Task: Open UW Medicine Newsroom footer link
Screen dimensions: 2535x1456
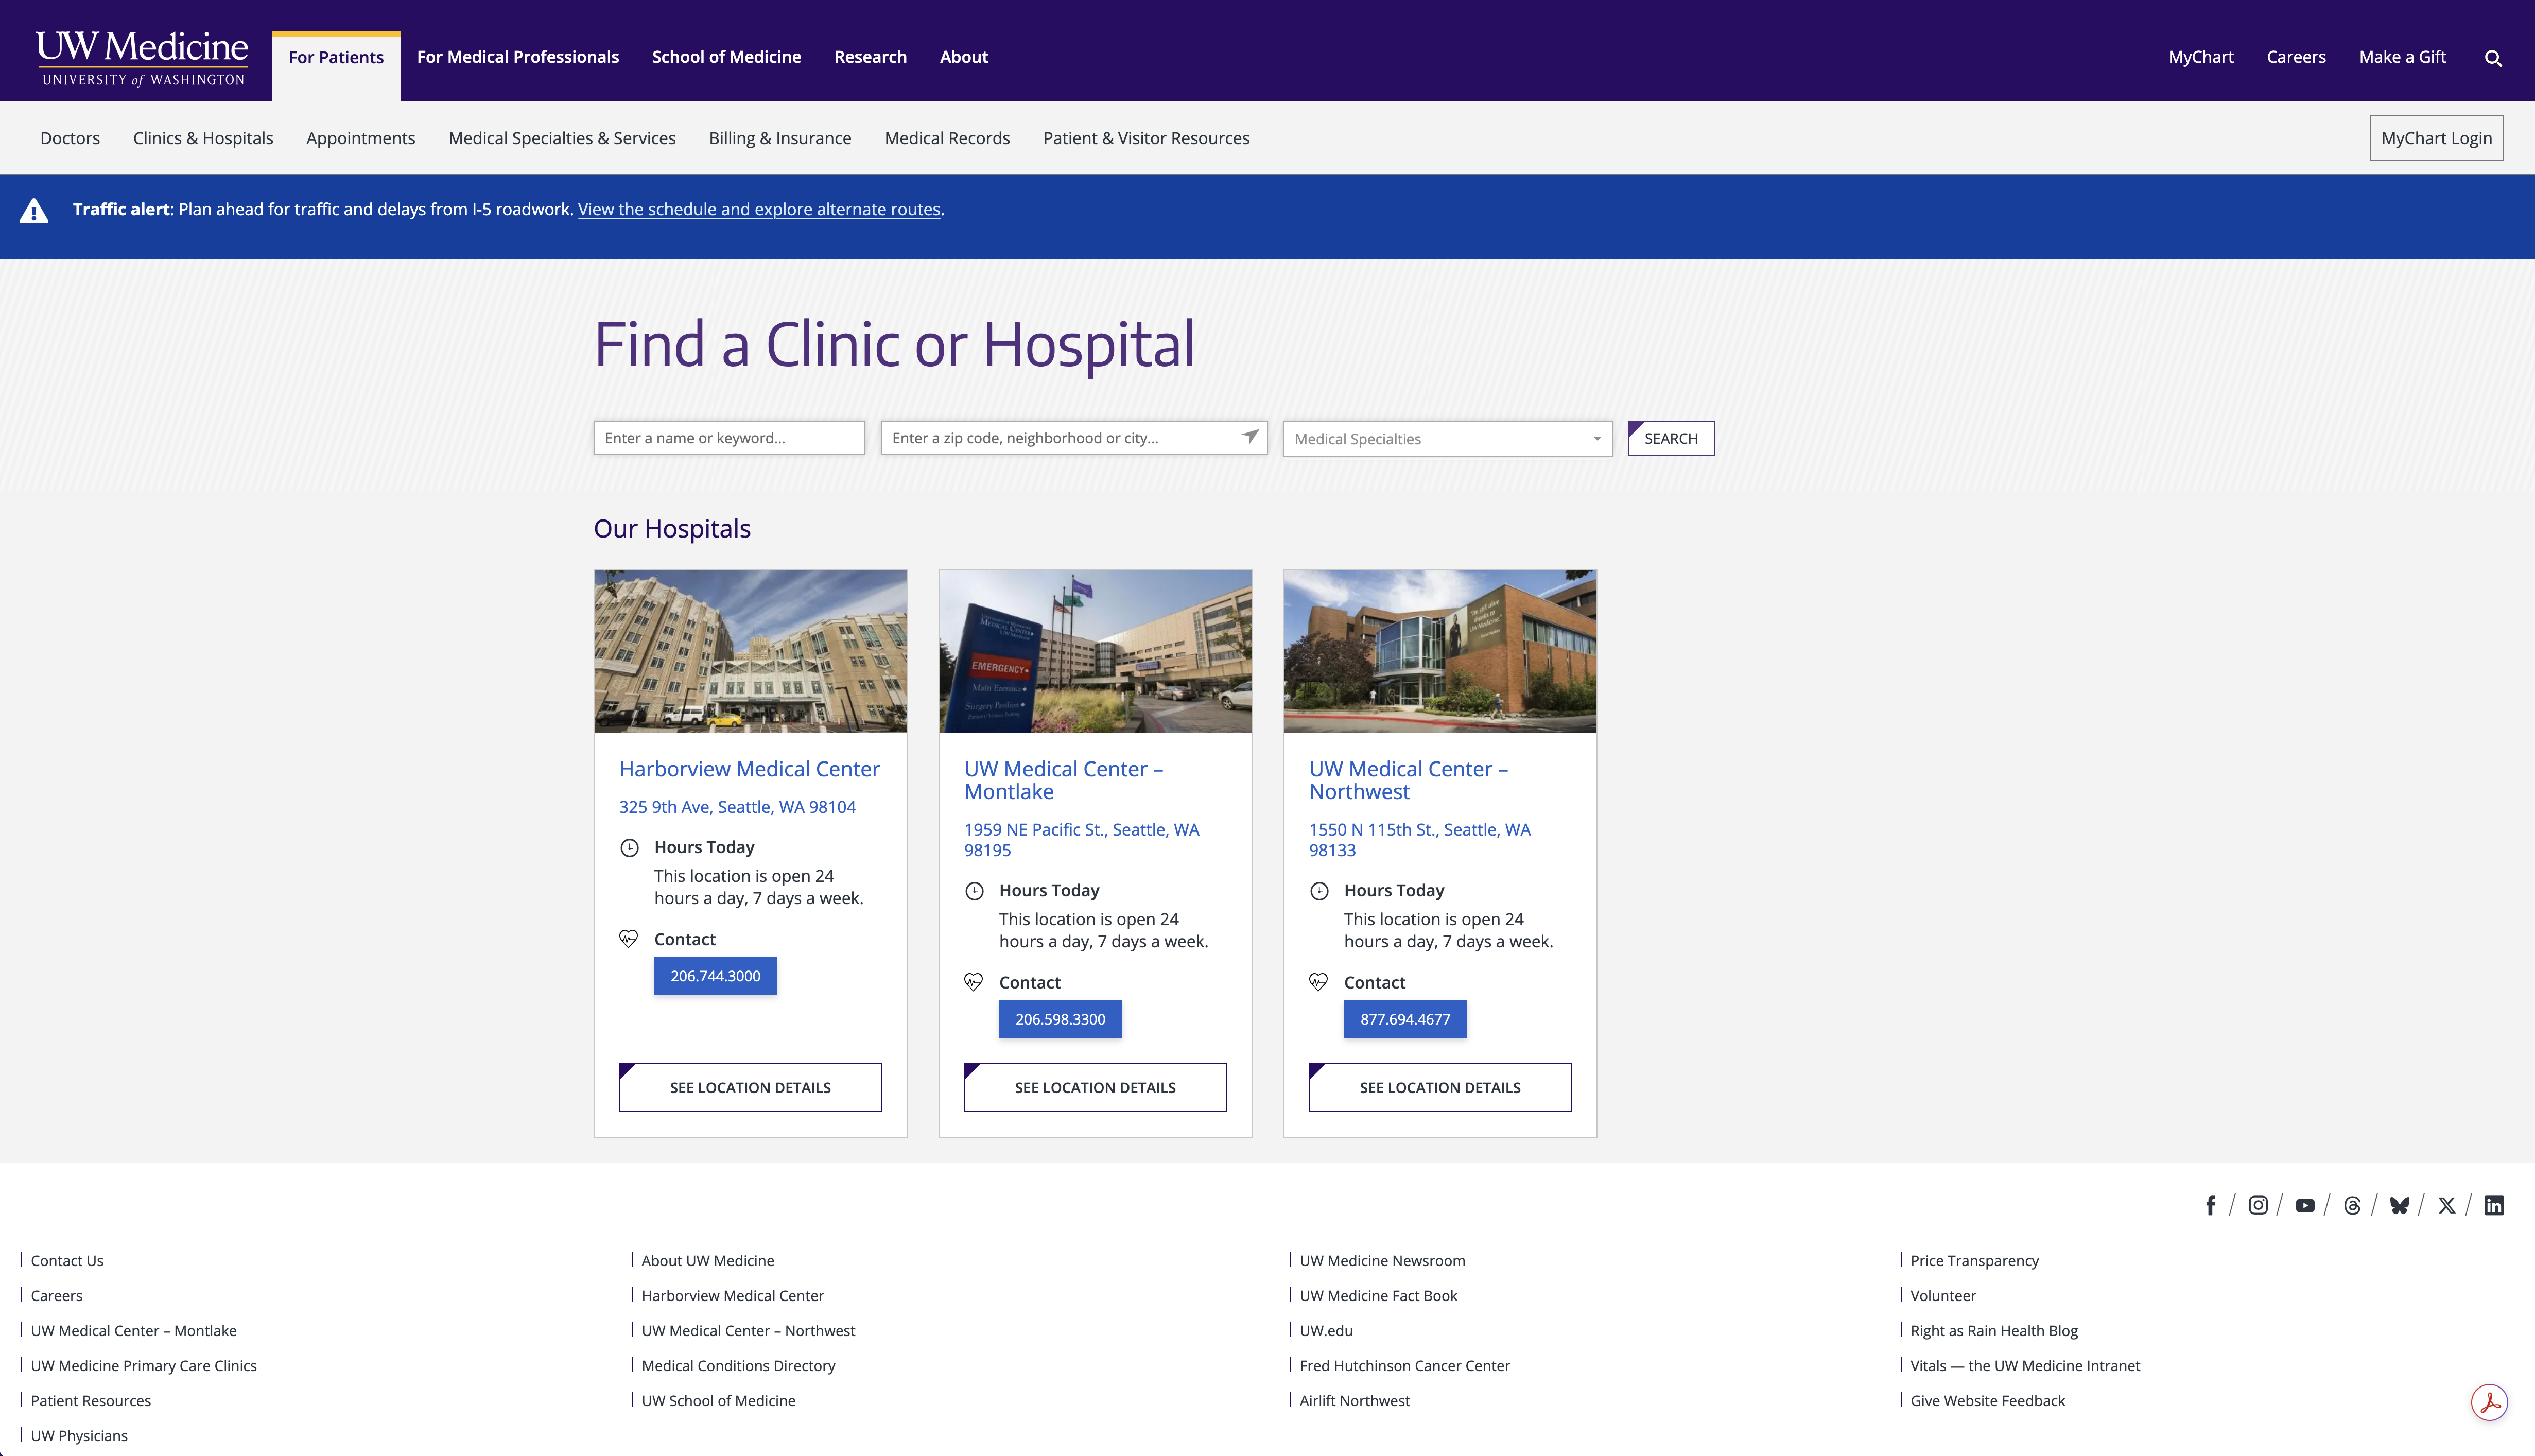Action: pos(1382,1261)
